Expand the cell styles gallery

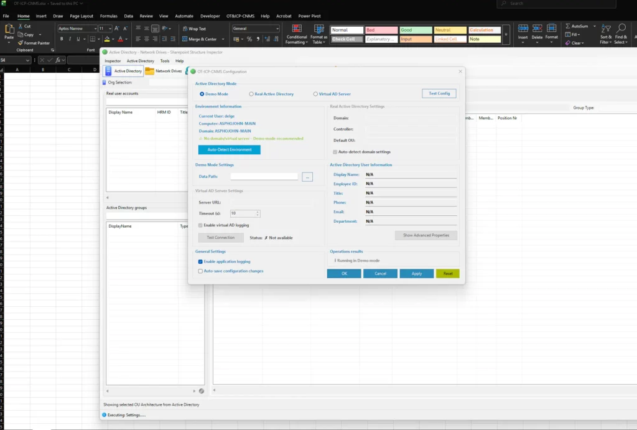tap(506, 35)
